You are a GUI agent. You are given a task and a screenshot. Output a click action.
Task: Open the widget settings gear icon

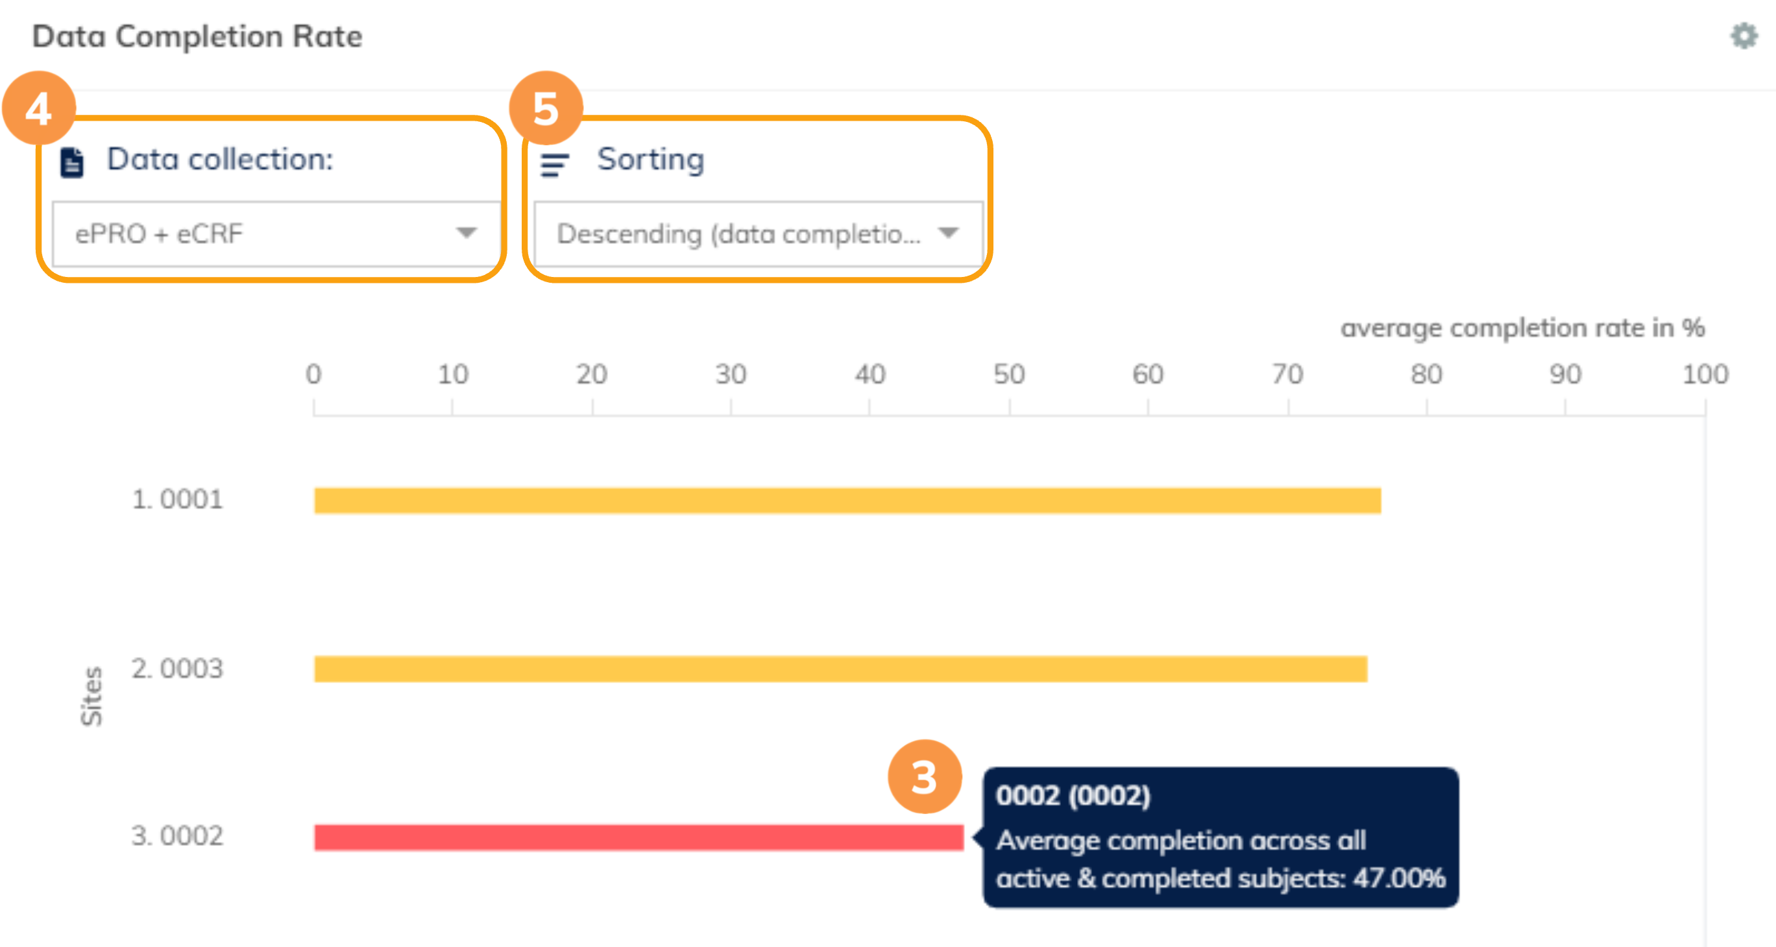click(x=1744, y=36)
